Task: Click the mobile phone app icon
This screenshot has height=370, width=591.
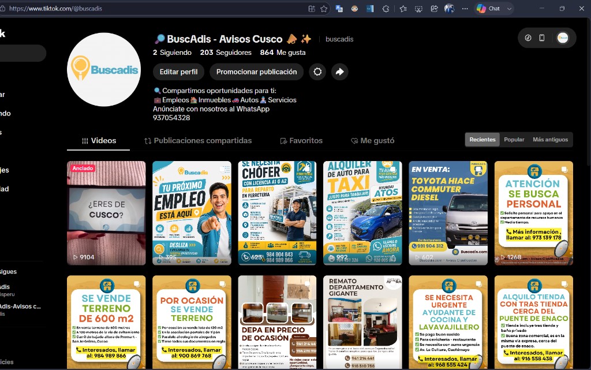Action: [x=541, y=38]
